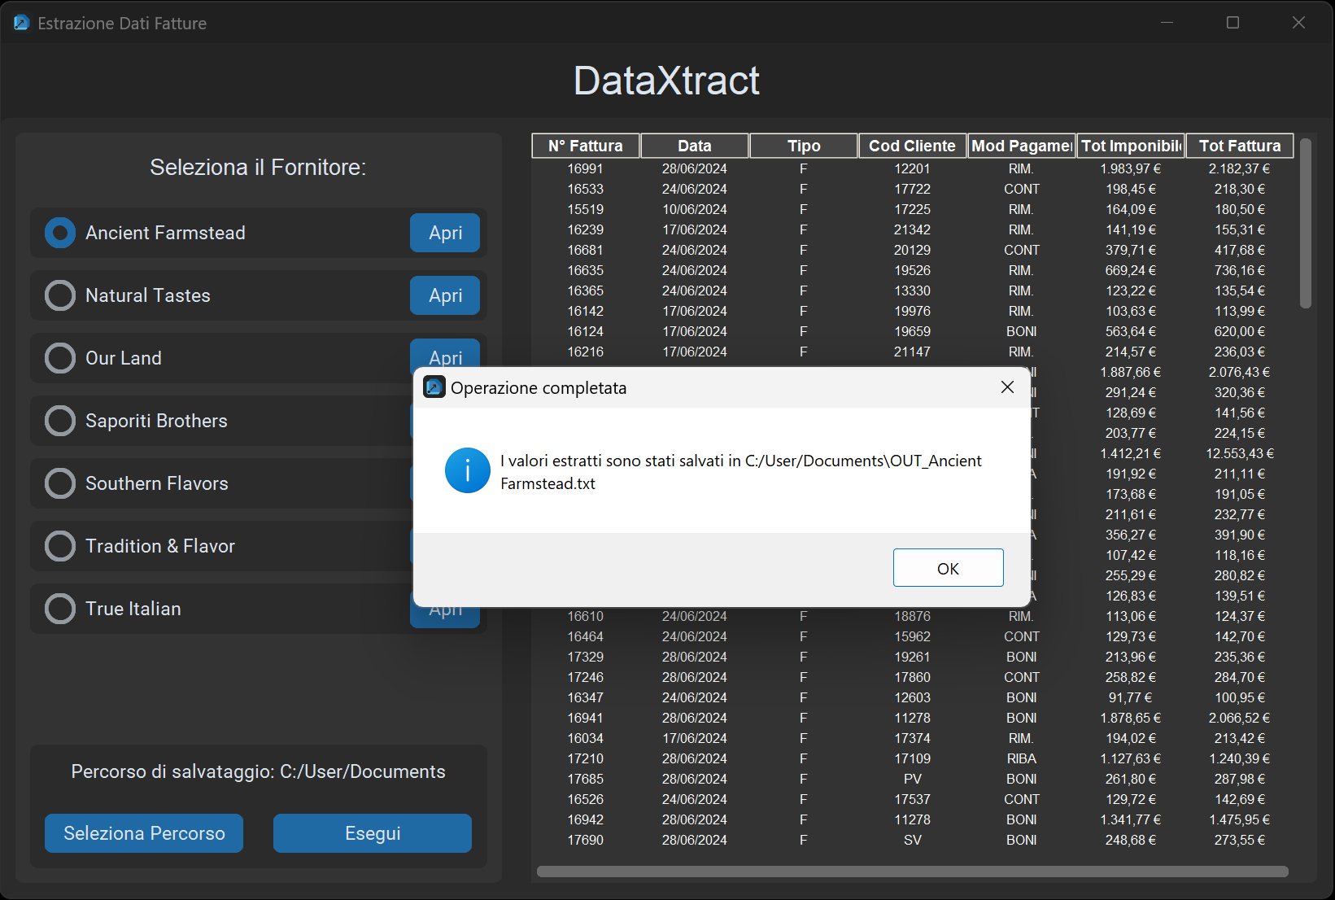Select invoice number 16124 cell
Viewport: 1335px width, 900px height.
(x=586, y=331)
